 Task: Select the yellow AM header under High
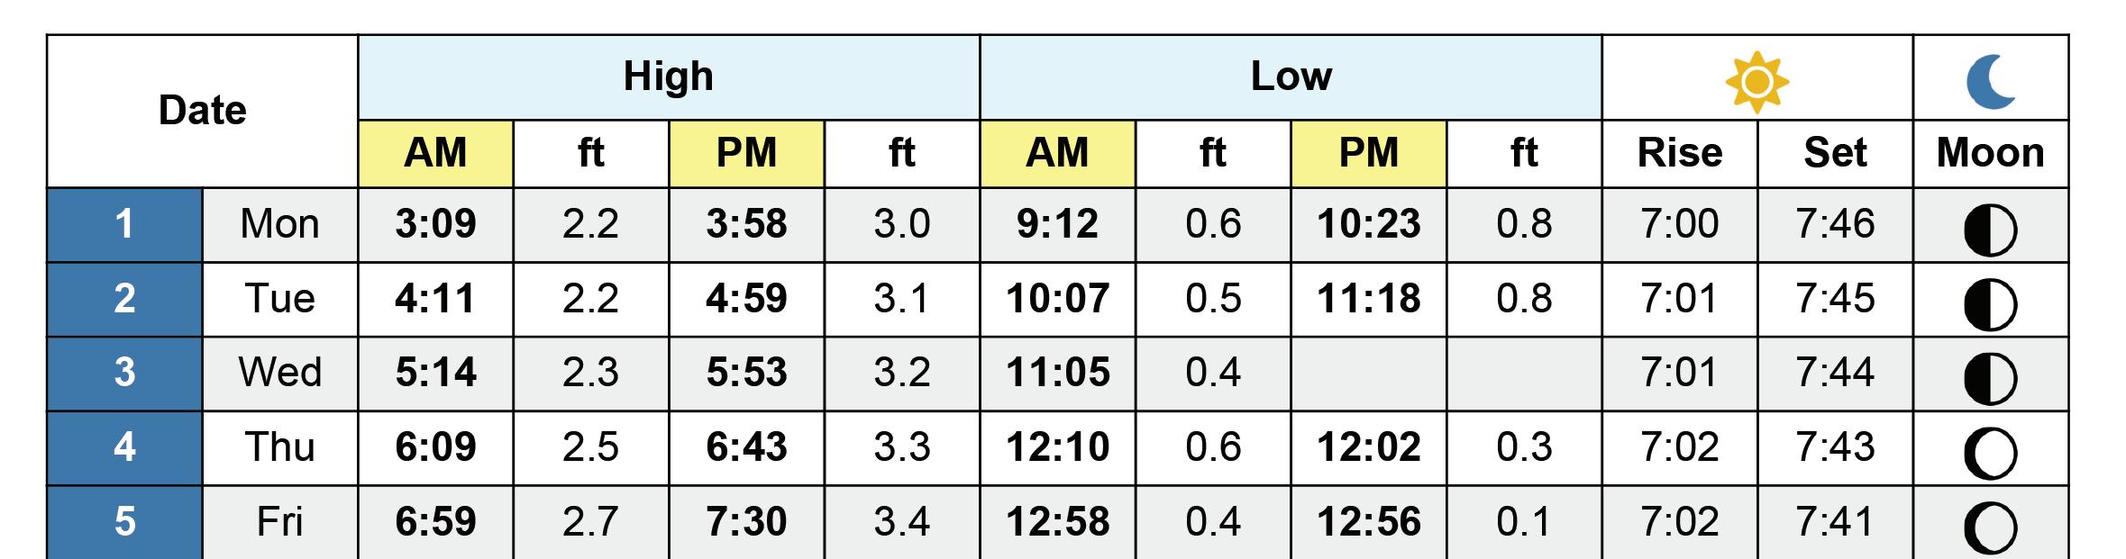coord(436,153)
